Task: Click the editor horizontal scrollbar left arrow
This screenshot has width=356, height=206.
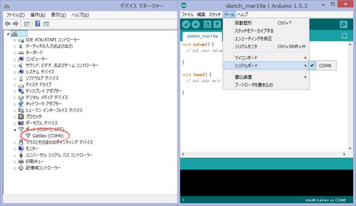Action: (x=183, y=154)
